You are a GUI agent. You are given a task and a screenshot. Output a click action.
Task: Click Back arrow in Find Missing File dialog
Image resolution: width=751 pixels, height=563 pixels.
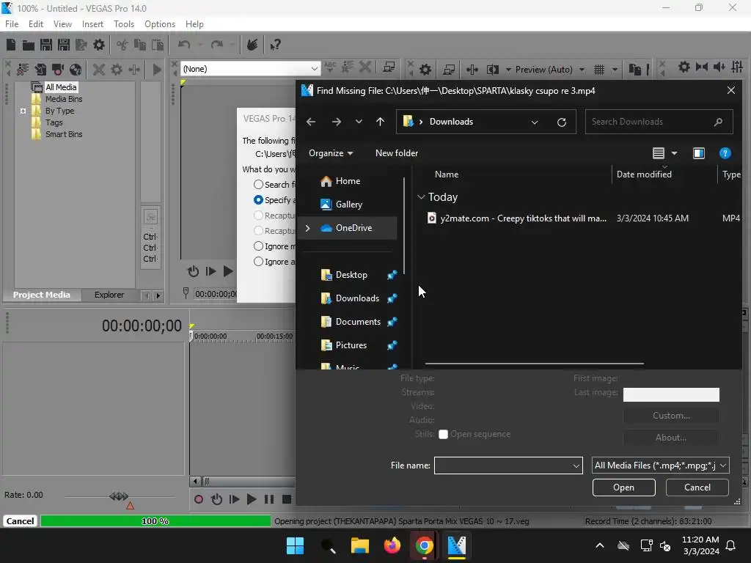click(x=311, y=122)
